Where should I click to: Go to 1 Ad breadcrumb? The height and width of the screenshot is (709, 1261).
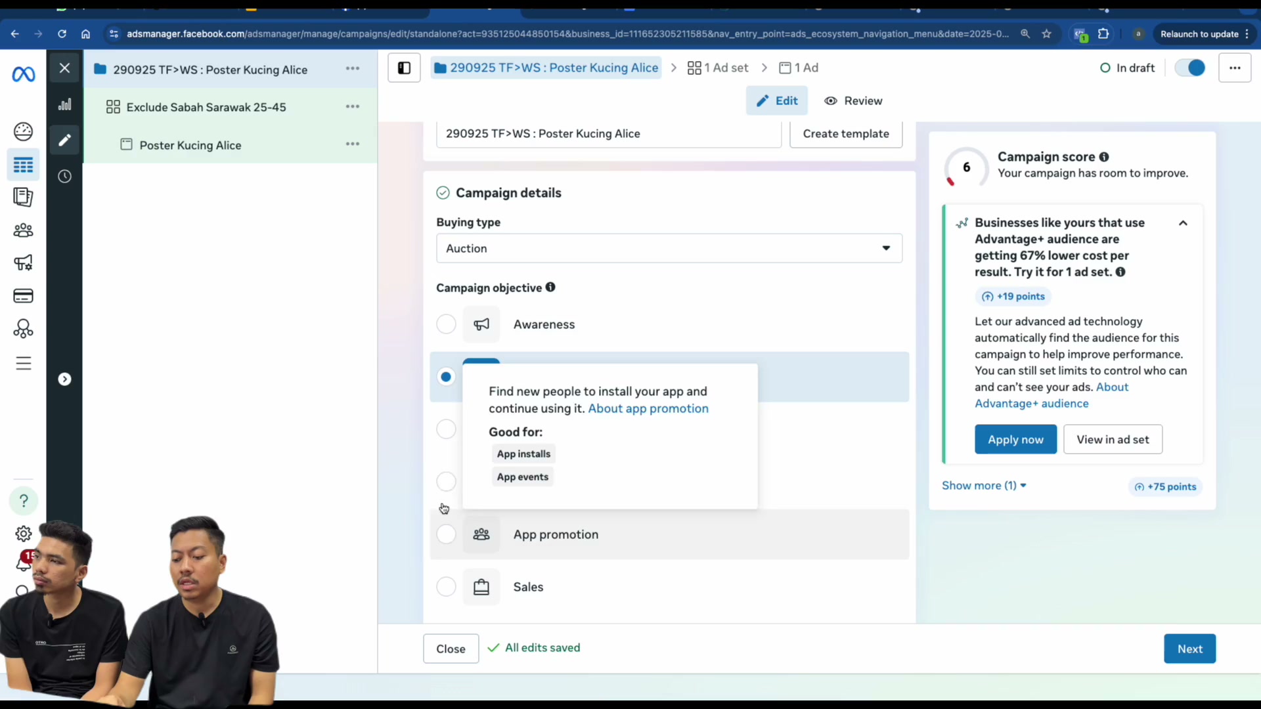click(799, 68)
